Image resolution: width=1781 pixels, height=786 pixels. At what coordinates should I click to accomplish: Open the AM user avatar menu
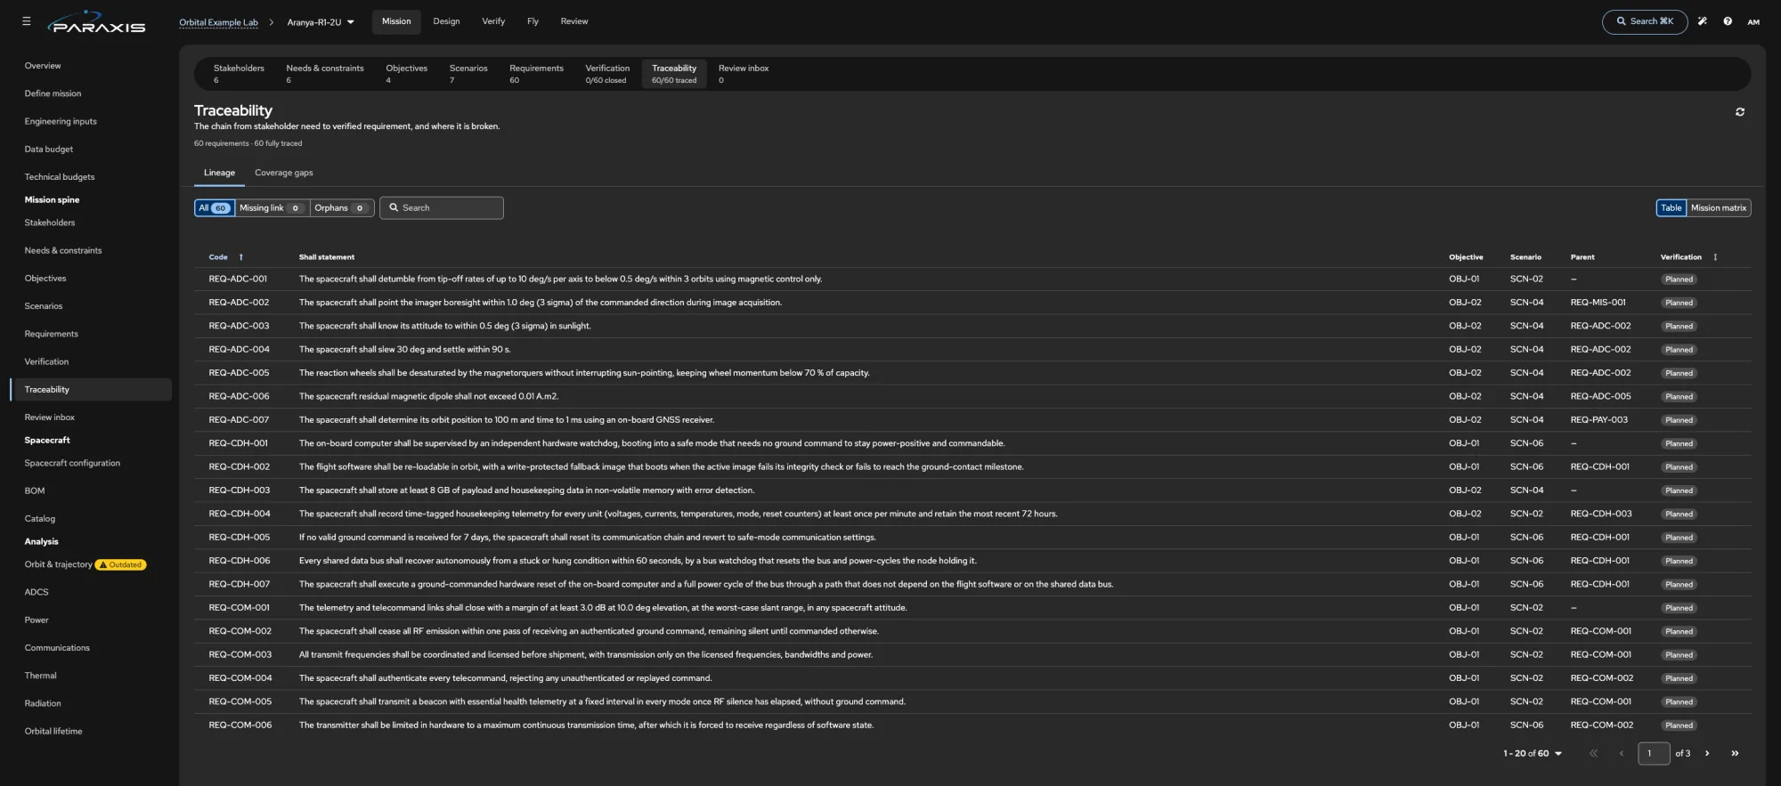click(x=1753, y=22)
